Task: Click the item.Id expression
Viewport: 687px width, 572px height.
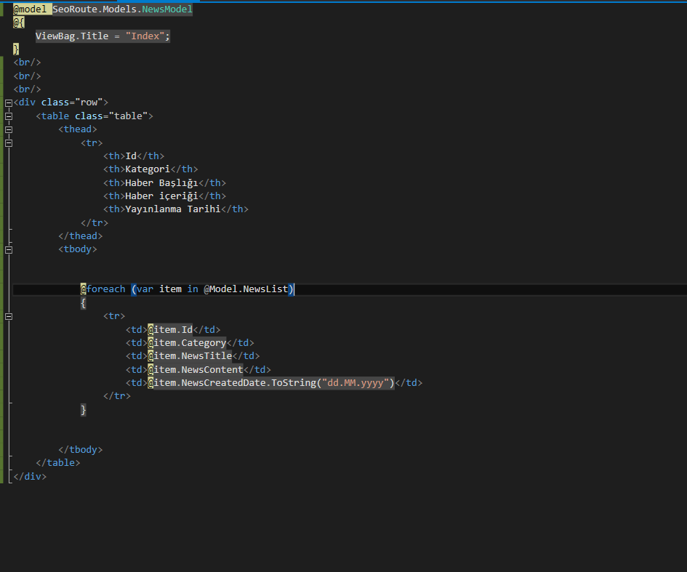Action: point(170,329)
